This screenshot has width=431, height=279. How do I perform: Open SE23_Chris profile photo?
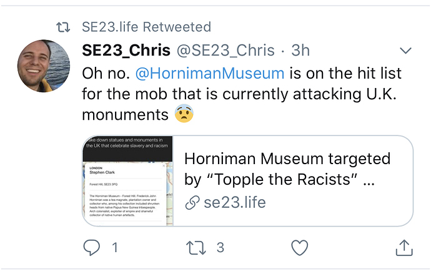tap(43, 66)
